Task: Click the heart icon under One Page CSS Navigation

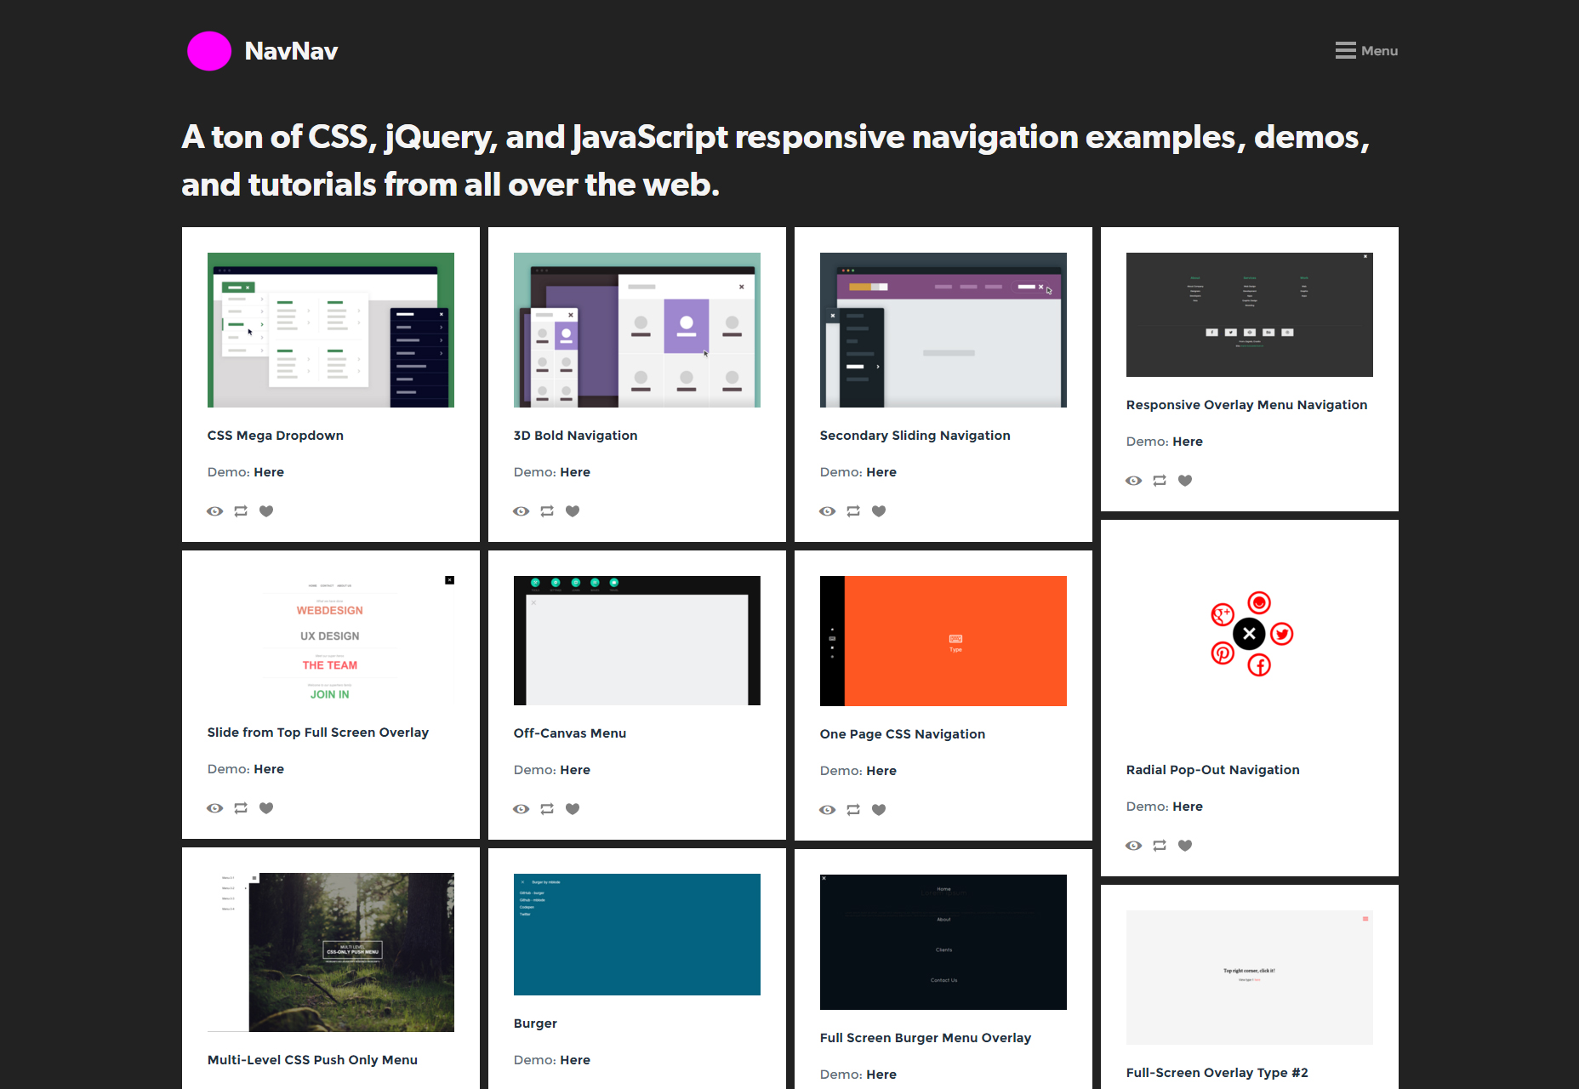Action: click(879, 810)
